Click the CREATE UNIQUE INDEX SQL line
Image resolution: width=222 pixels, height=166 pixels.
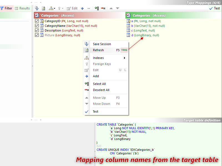126,150
